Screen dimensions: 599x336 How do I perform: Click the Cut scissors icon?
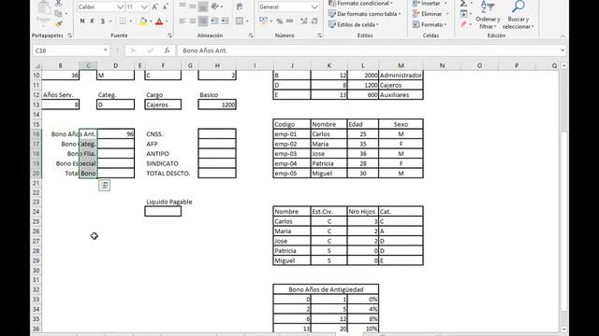pyautogui.click(x=58, y=3)
